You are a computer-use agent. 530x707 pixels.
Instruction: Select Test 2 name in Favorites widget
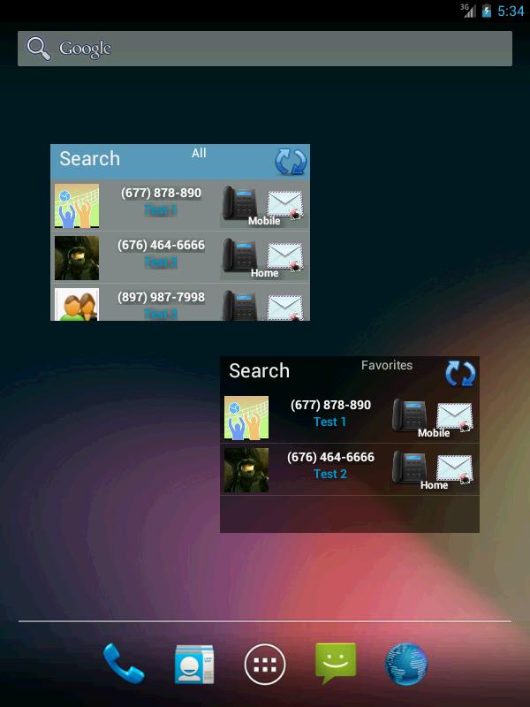point(329,475)
